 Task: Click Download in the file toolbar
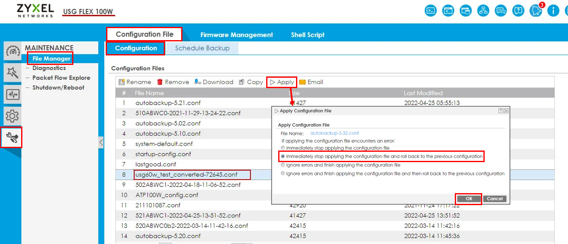[214, 82]
